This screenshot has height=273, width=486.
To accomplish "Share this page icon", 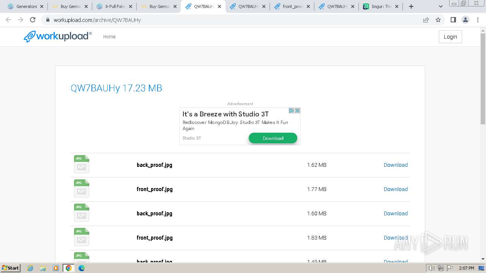I will click(426, 20).
